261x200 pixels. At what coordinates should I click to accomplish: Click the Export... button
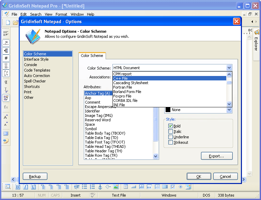click(217, 156)
